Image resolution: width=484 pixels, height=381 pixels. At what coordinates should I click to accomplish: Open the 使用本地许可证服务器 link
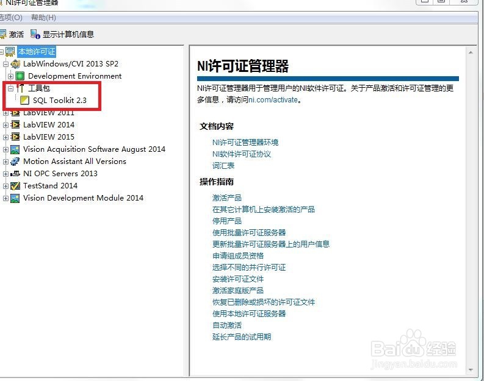[249, 314]
